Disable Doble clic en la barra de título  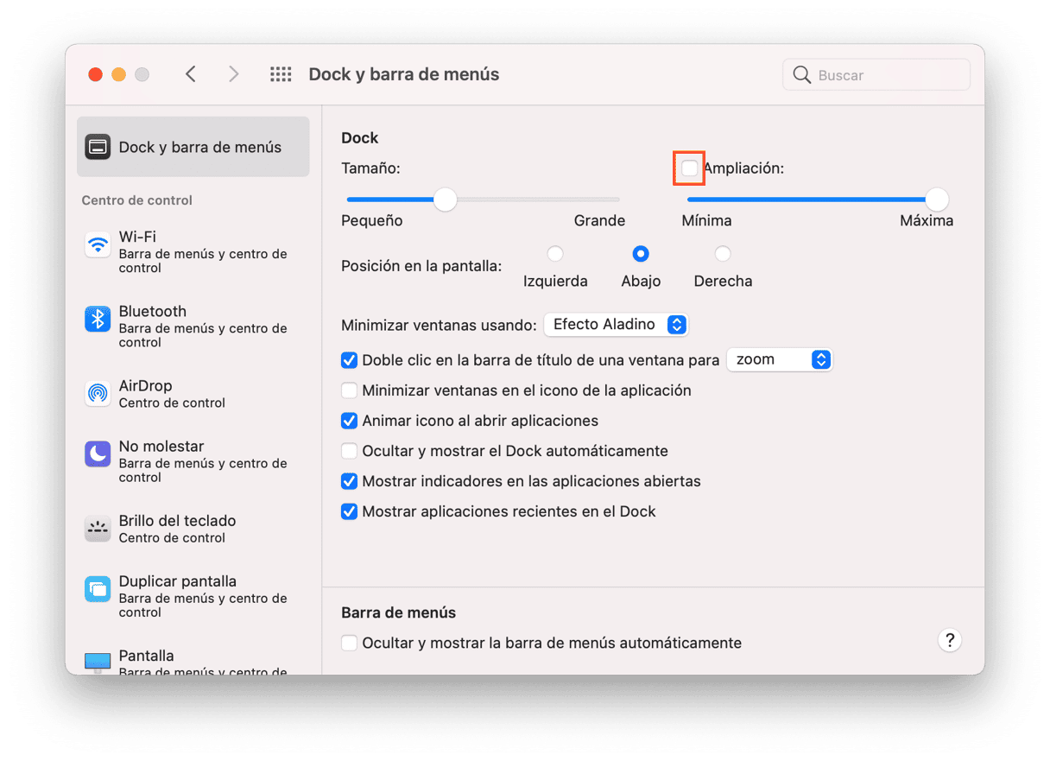tap(349, 360)
